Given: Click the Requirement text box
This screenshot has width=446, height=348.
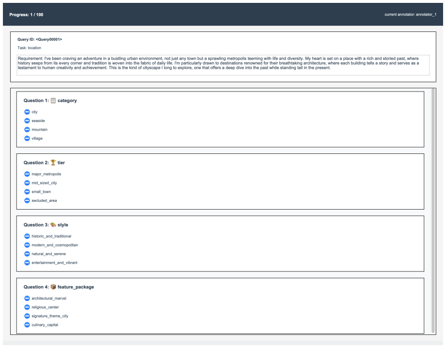Looking at the screenshot, I should 223,65.
